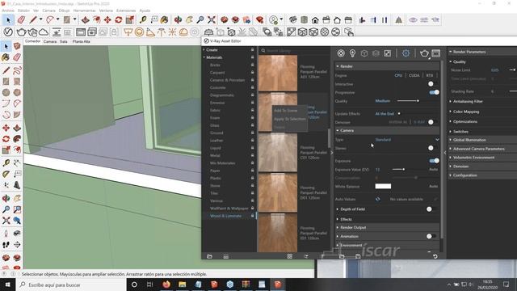Choose Add To Scene from context menu
This screenshot has height=291, width=517.
(x=285, y=111)
